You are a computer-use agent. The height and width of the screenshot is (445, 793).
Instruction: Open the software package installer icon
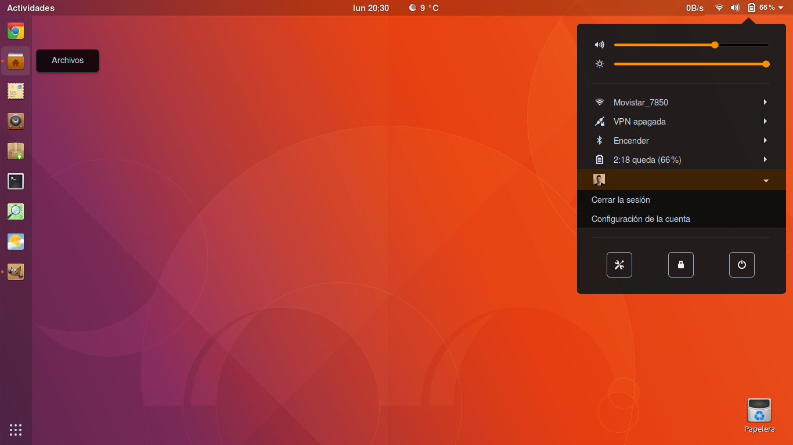click(x=16, y=151)
